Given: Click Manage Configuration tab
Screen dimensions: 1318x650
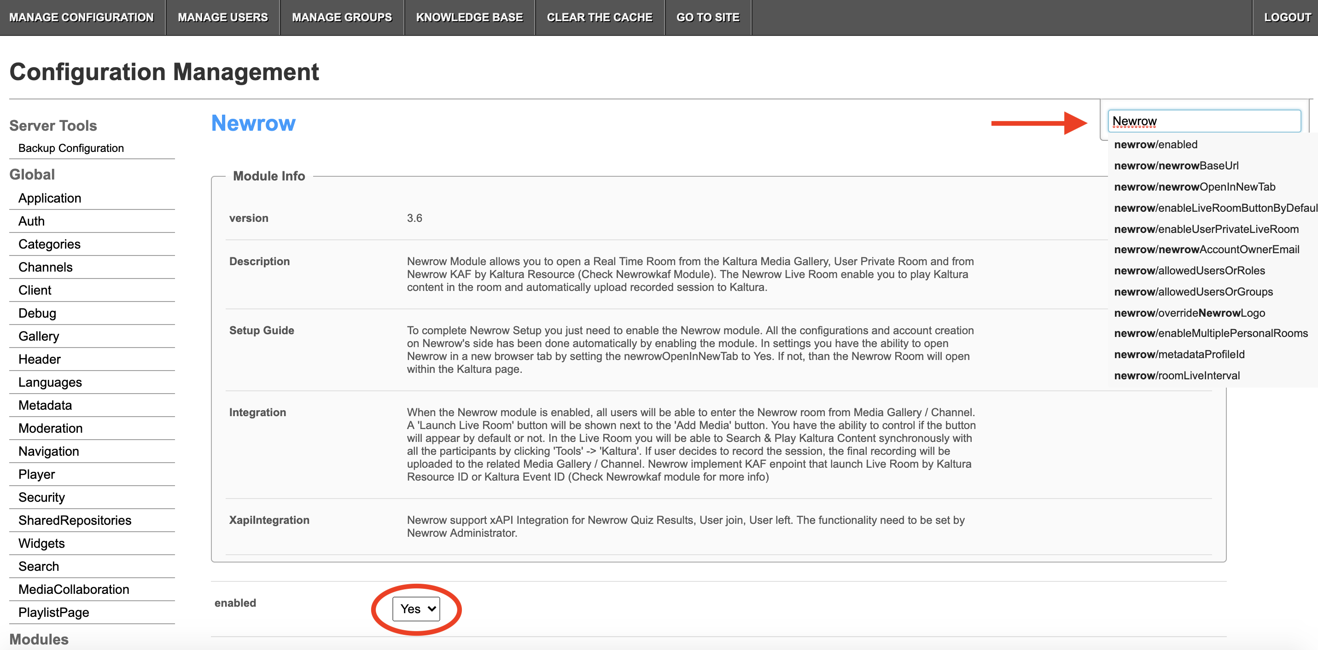Looking at the screenshot, I should pyautogui.click(x=82, y=17).
